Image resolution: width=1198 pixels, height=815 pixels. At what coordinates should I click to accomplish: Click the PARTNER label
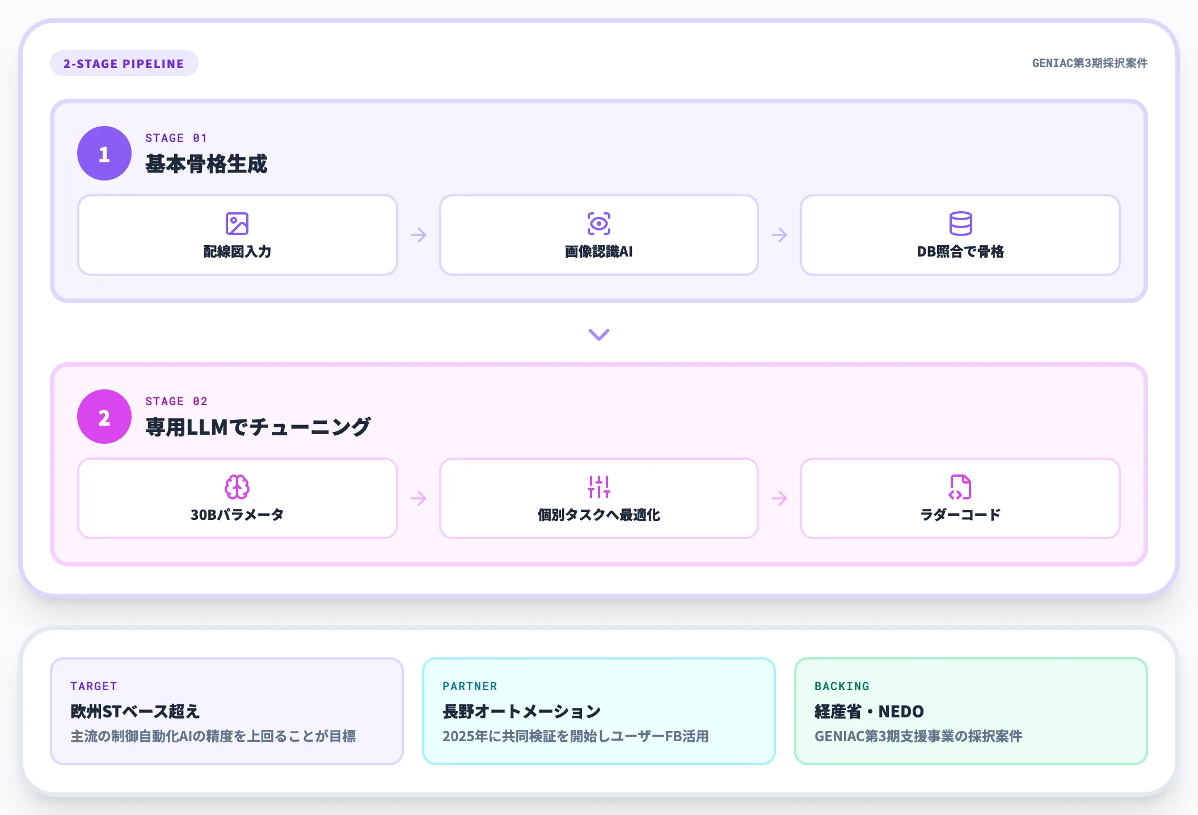(470, 686)
